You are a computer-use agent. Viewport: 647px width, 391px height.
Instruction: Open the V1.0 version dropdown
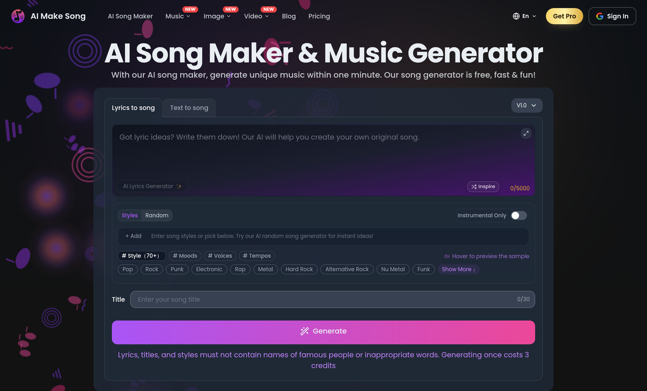(527, 105)
